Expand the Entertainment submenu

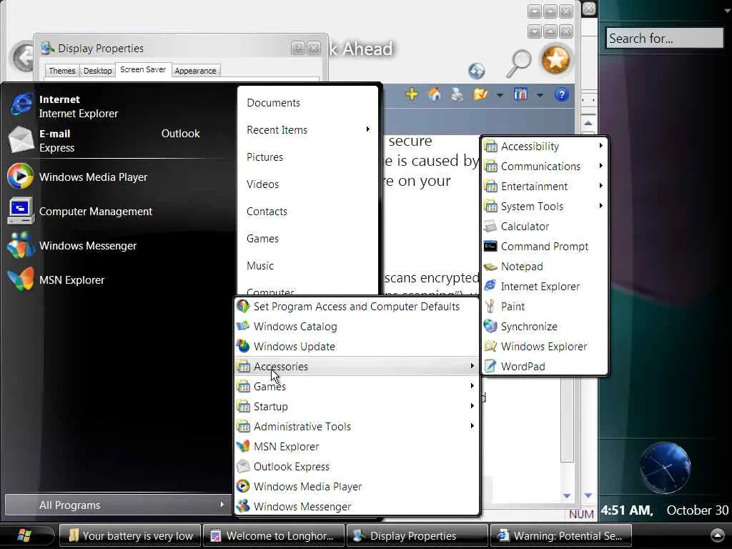pyautogui.click(x=544, y=187)
